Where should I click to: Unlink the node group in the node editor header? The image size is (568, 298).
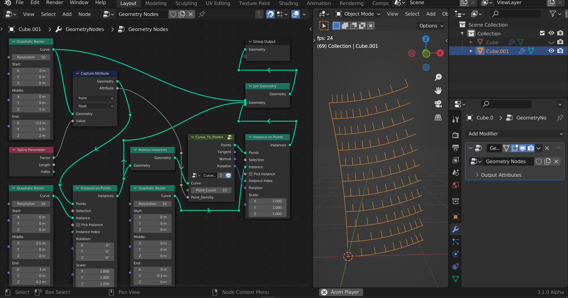tap(191, 14)
